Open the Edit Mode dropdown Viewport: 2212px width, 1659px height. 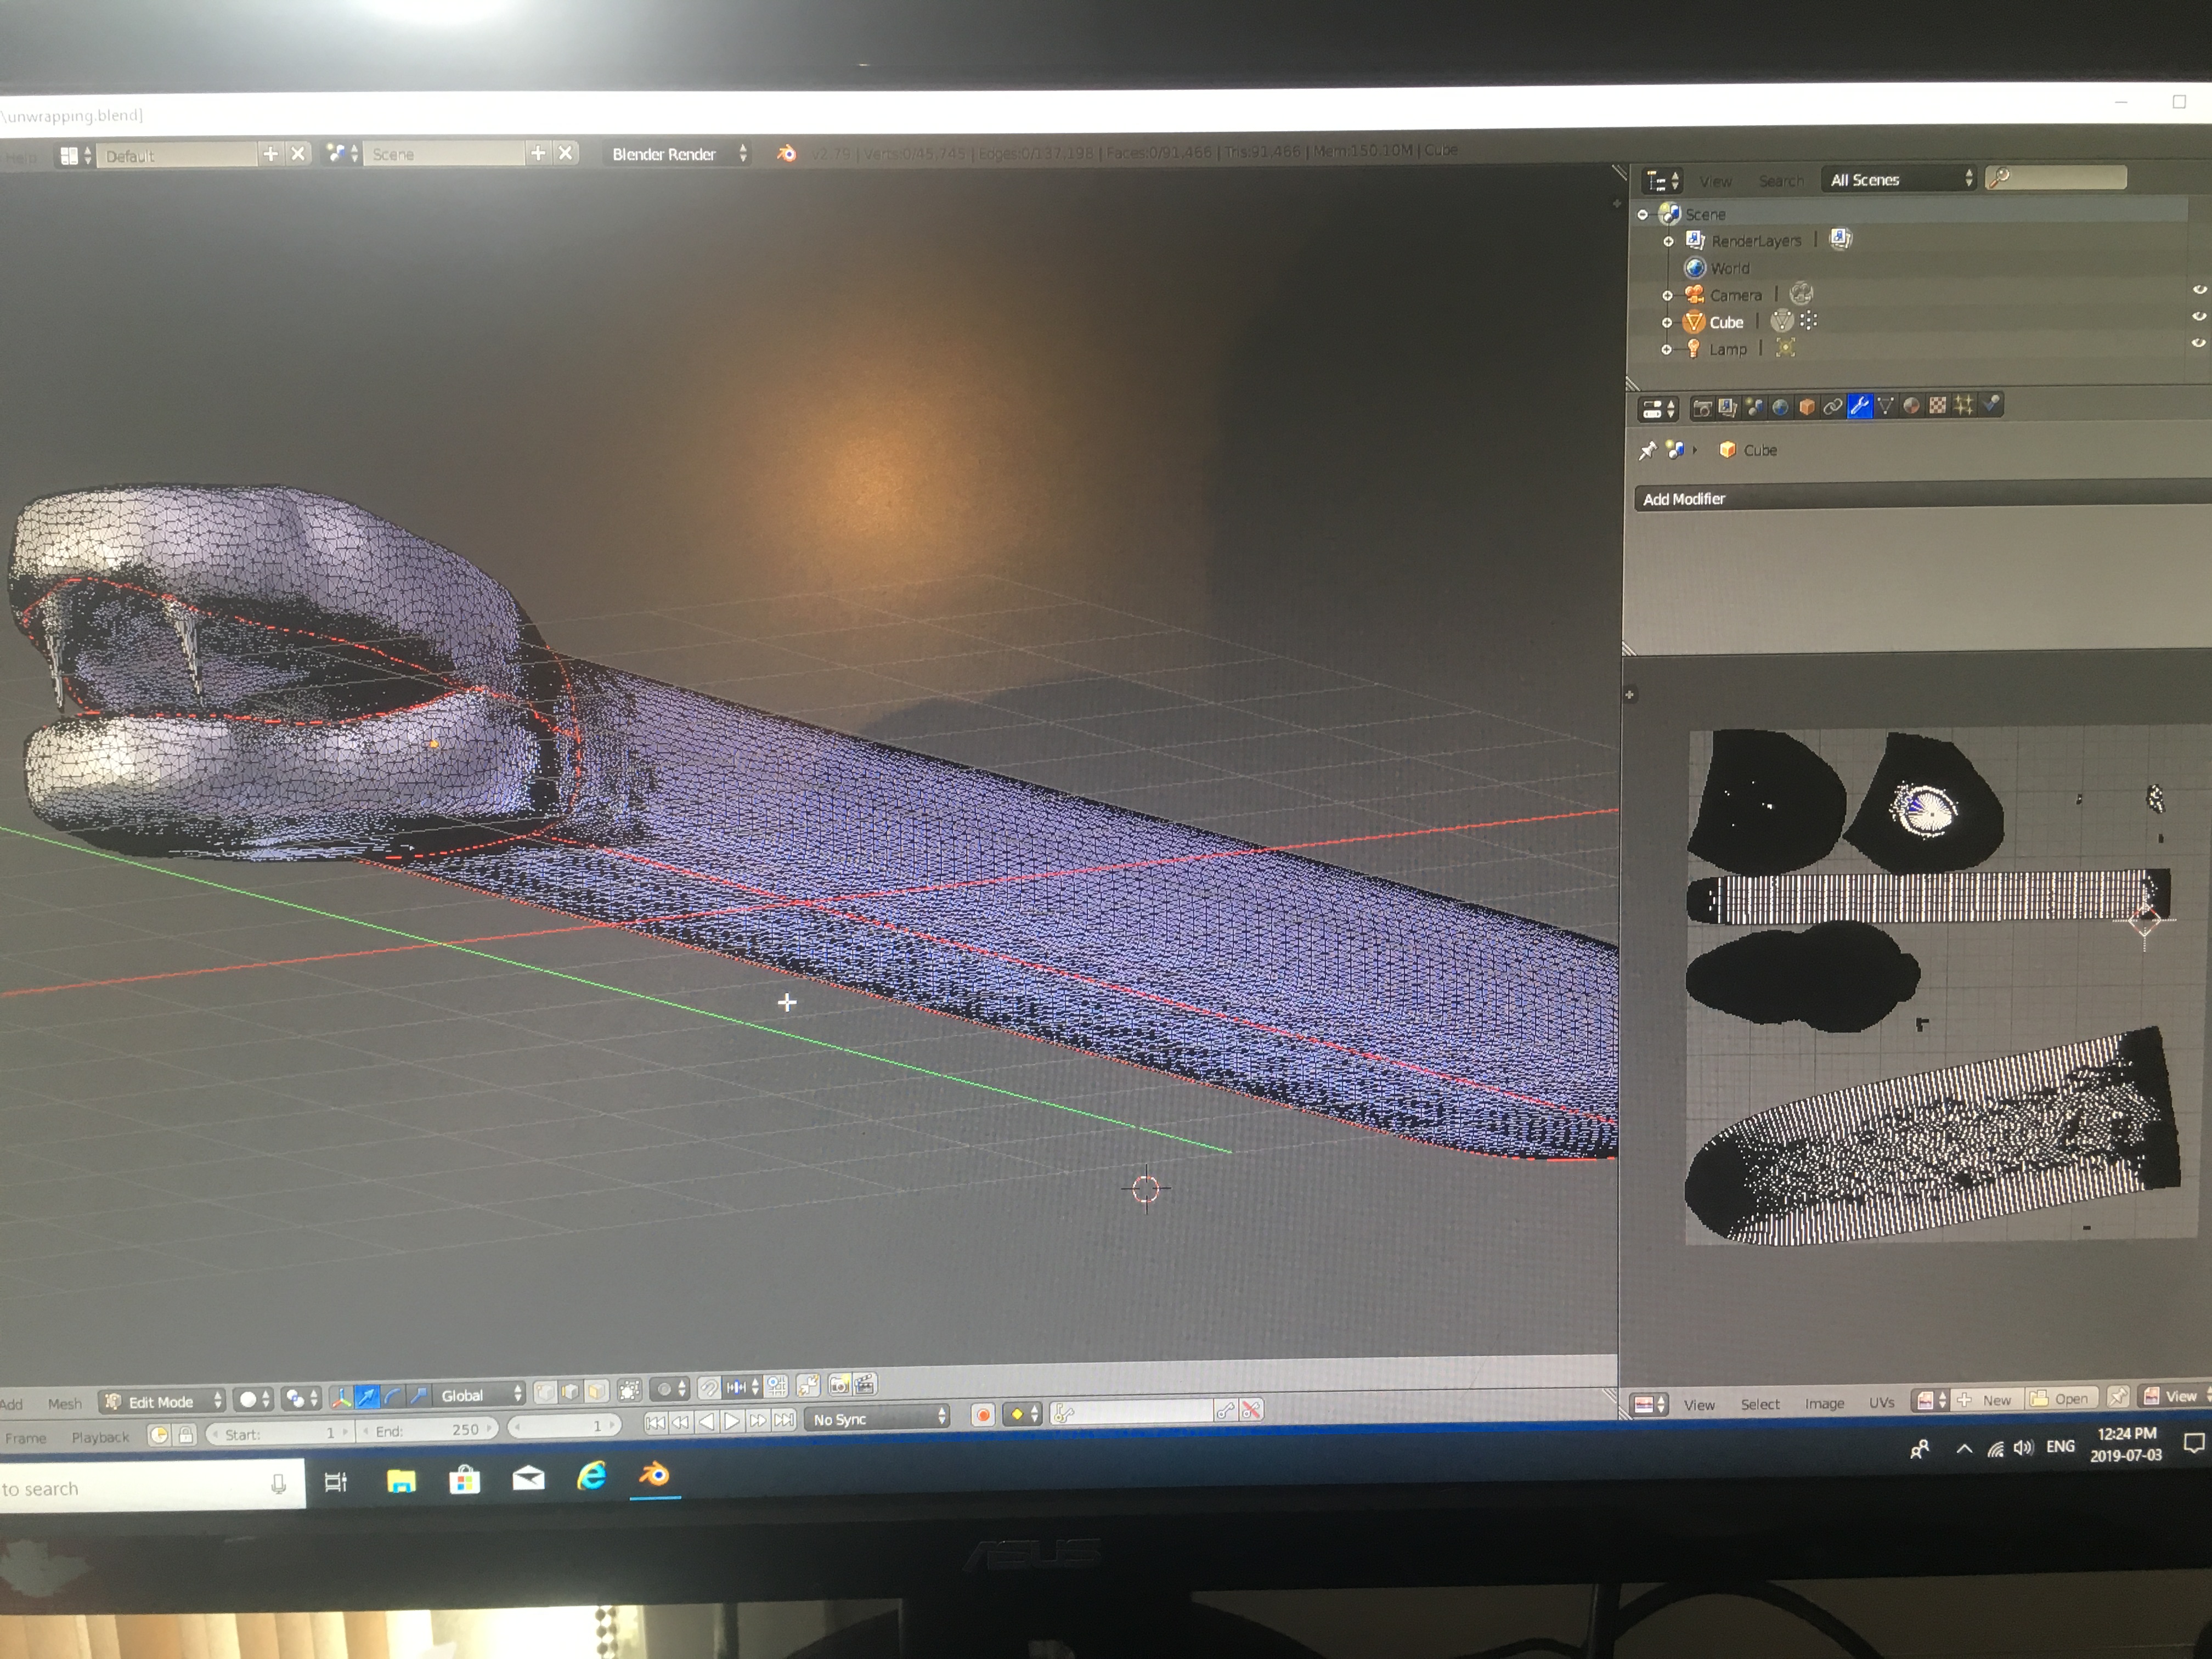click(x=163, y=1401)
